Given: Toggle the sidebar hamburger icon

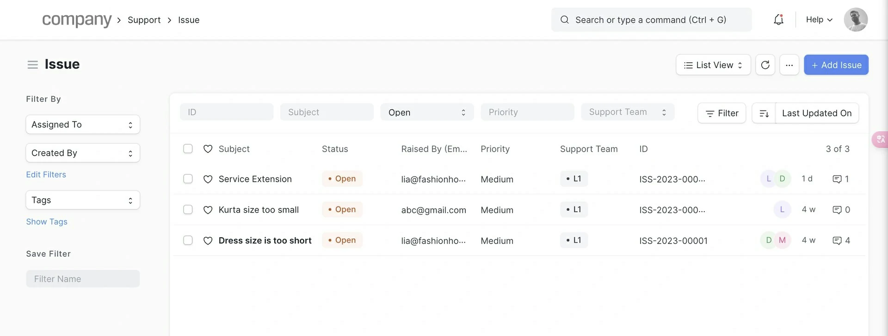Looking at the screenshot, I should click(32, 65).
